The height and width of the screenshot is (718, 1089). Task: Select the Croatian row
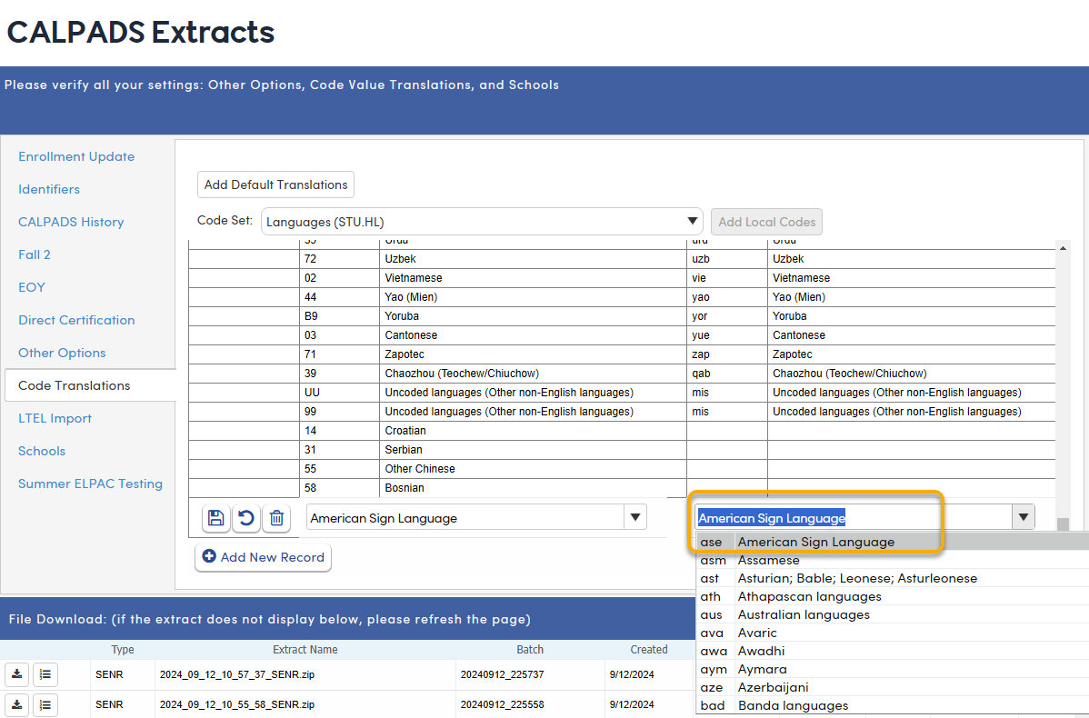tap(622, 431)
